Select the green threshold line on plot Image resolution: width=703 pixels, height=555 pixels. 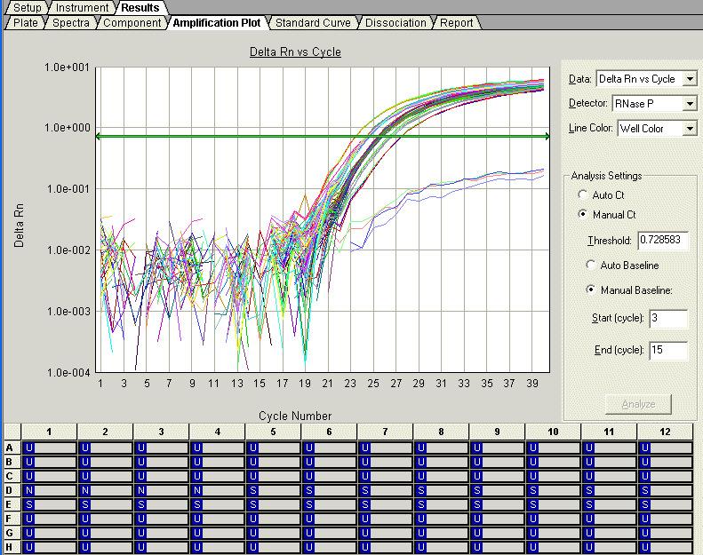pyautogui.click(x=323, y=137)
